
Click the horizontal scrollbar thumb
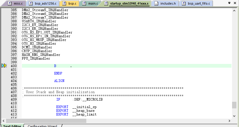coord(46,121)
